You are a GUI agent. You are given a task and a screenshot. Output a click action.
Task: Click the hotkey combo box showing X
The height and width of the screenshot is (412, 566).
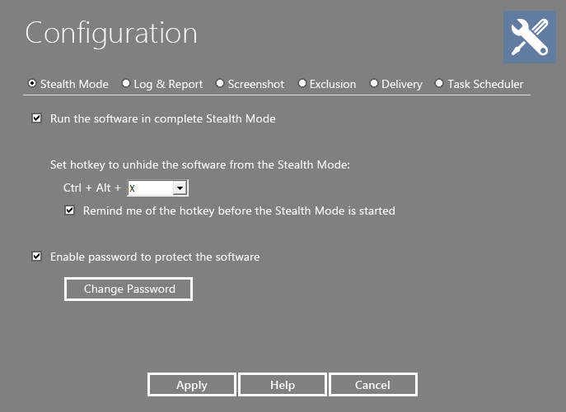pos(150,188)
